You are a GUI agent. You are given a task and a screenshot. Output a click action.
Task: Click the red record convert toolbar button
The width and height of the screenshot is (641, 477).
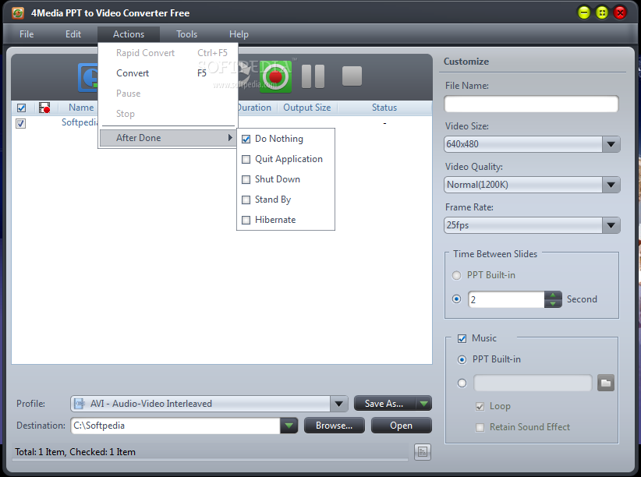(x=275, y=76)
